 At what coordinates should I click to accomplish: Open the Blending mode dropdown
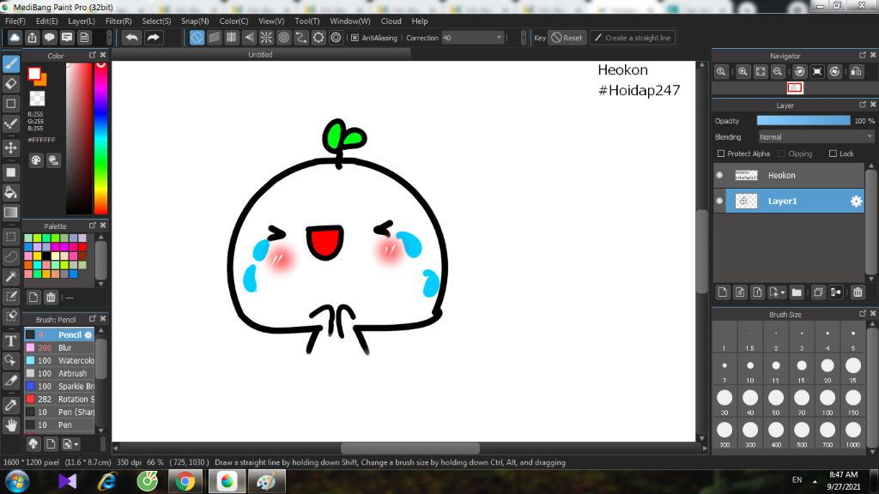pos(816,137)
